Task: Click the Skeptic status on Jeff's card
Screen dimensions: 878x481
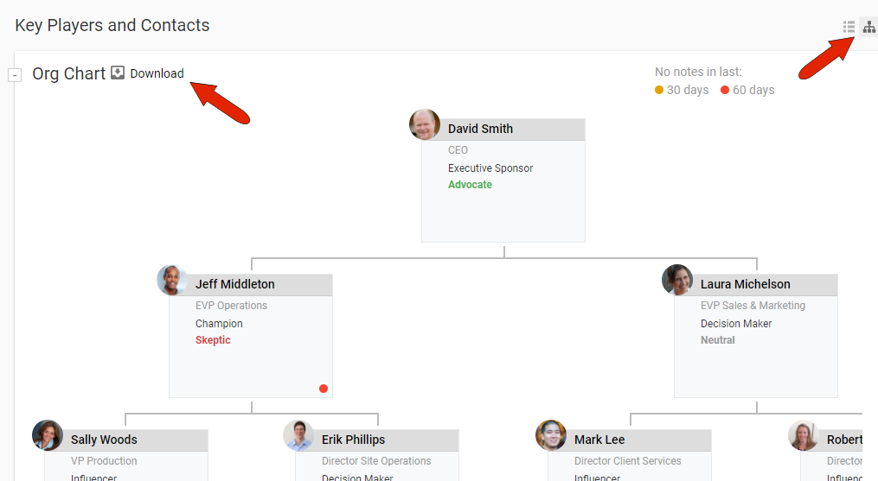Action: click(x=213, y=340)
